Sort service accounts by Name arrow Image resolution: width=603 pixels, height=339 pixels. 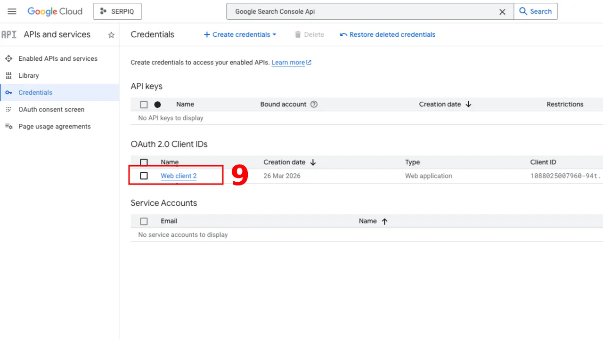point(384,221)
